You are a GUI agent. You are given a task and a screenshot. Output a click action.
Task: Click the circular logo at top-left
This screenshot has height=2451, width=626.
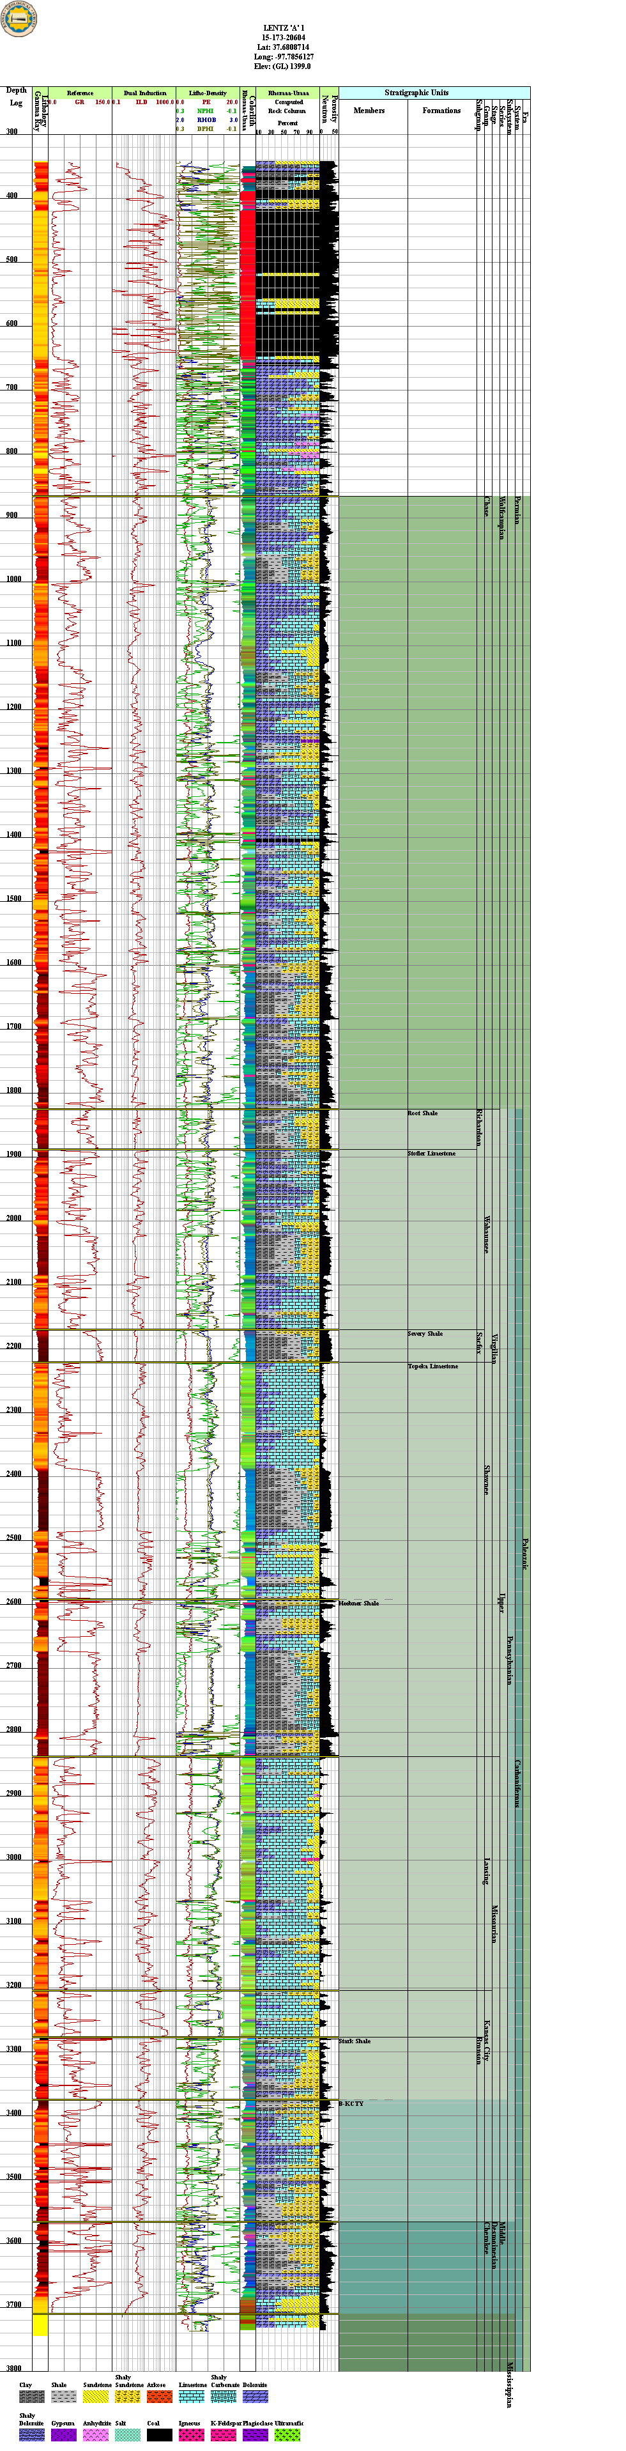click(x=19, y=19)
